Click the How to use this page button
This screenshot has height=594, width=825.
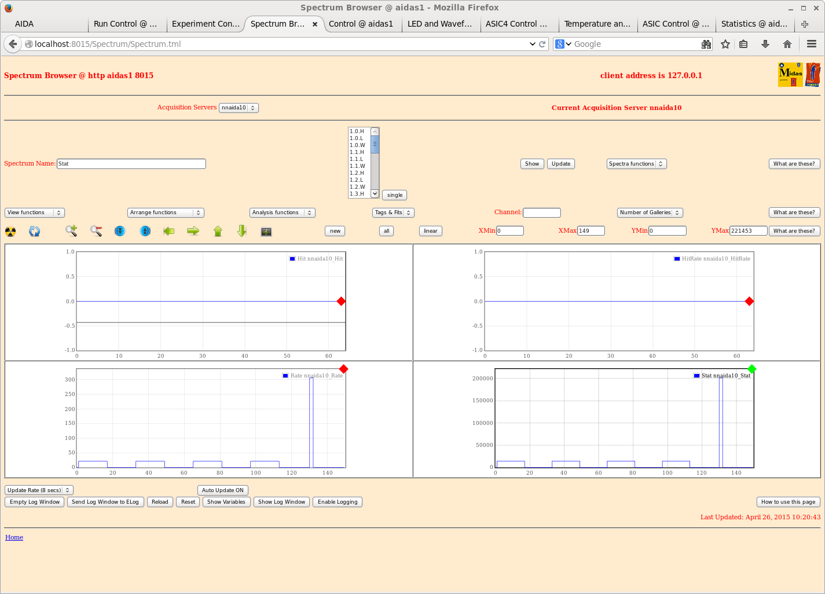tap(788, 502)
